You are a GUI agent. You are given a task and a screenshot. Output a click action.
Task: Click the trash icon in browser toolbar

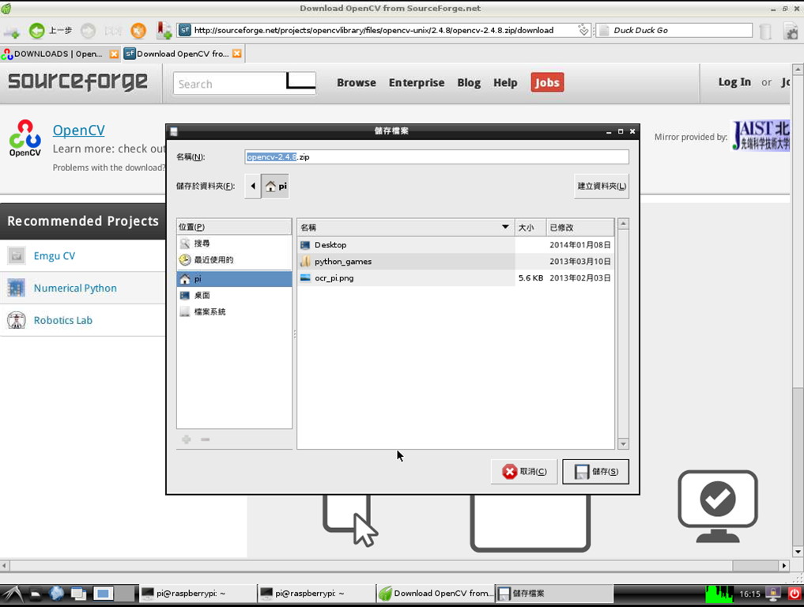pyautogui.click(x=765, y=32)
